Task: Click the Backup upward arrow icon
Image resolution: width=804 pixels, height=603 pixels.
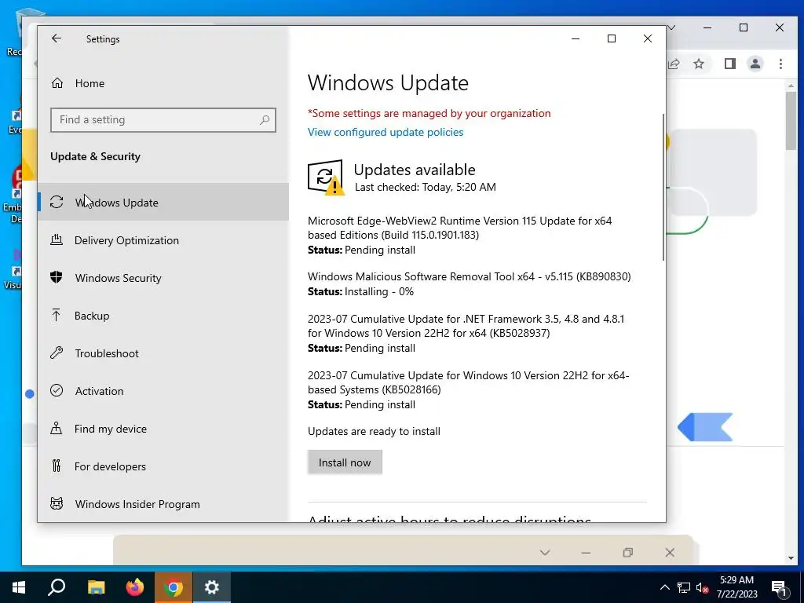Action: click(x=57, y=315)
